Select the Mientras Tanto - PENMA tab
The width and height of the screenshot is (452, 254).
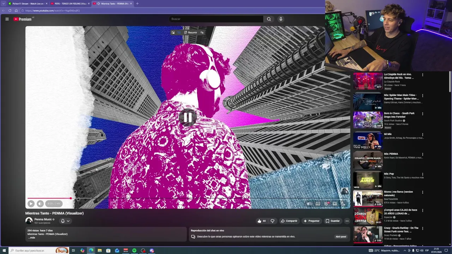[x=112, y=4]
